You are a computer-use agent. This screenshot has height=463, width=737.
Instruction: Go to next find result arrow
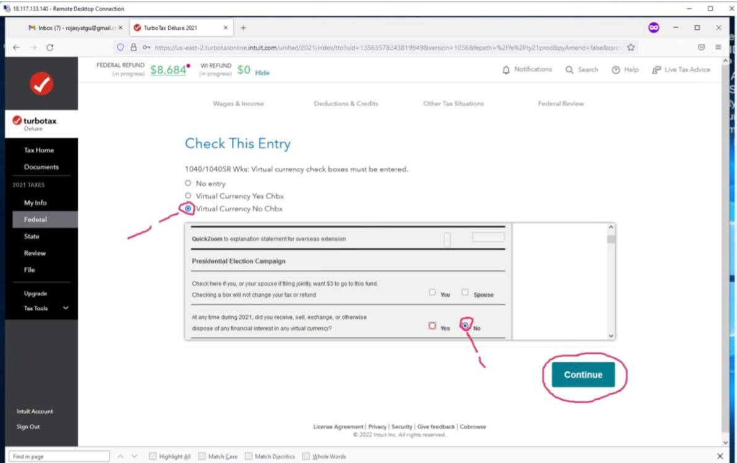tap(134, 456)
